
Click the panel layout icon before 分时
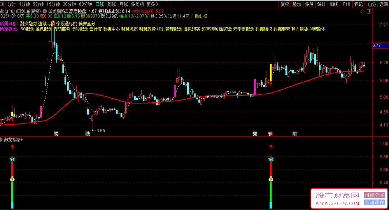(2, 4)
